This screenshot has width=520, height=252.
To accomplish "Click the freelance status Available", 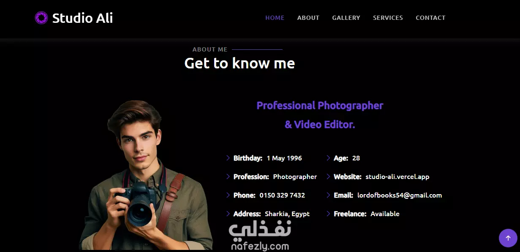I will click(385, 214).
